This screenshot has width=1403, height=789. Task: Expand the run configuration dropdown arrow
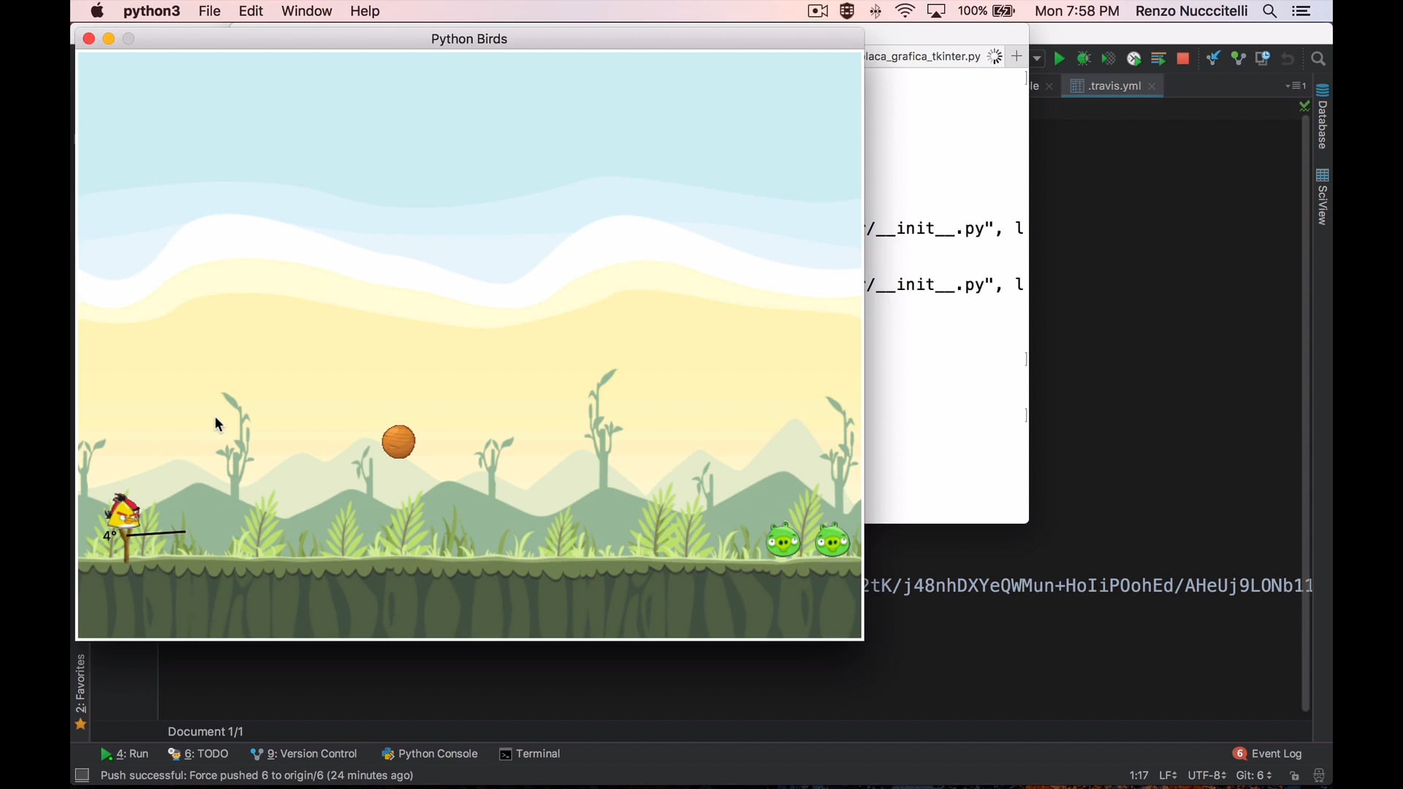click(1037, 58)
